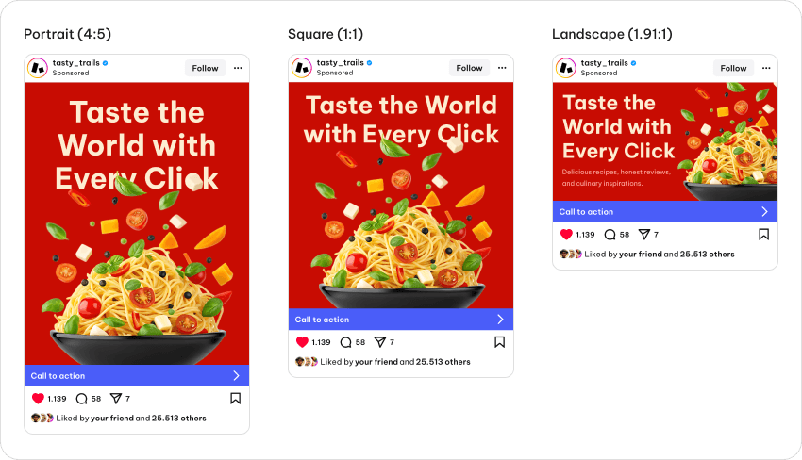Click Call to action bar on Portrait ad
Screen dimensions: 802x460
(137, 376)
